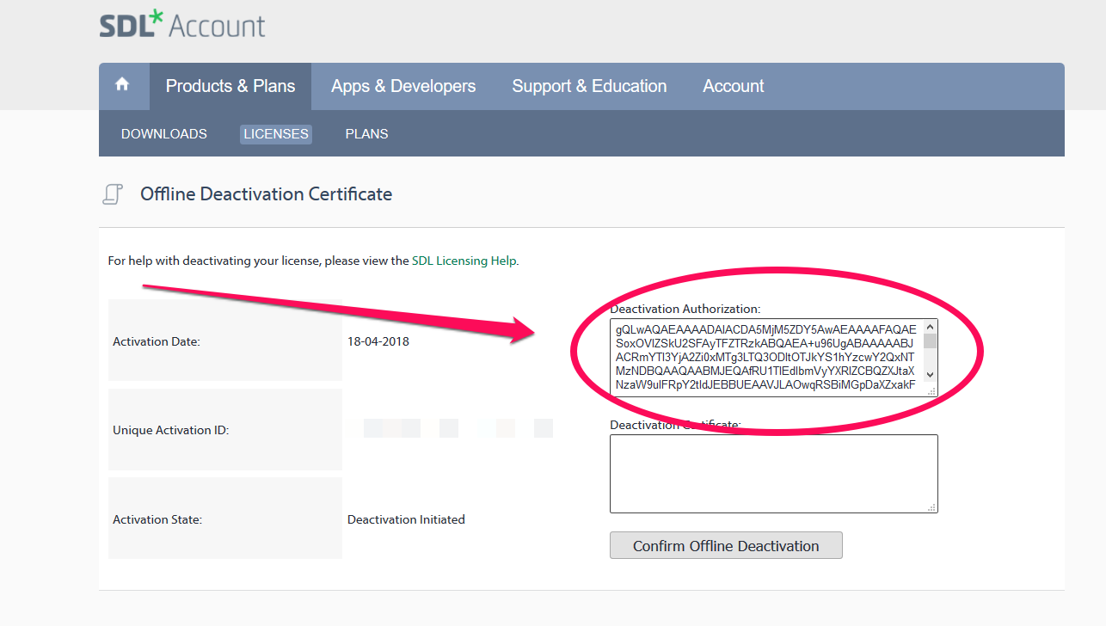Click the resize grip of Deactivation Certificate box
The height and width of the screenshot is (626, 1106).
pos(931,507)
